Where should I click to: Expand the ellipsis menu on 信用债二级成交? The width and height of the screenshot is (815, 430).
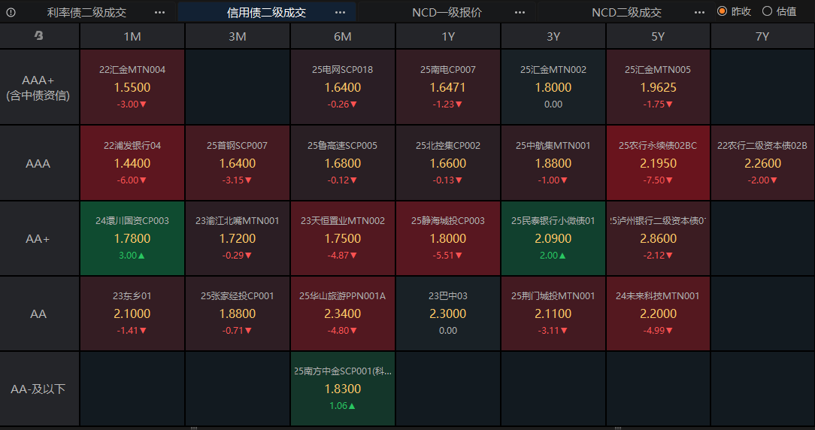341,12
